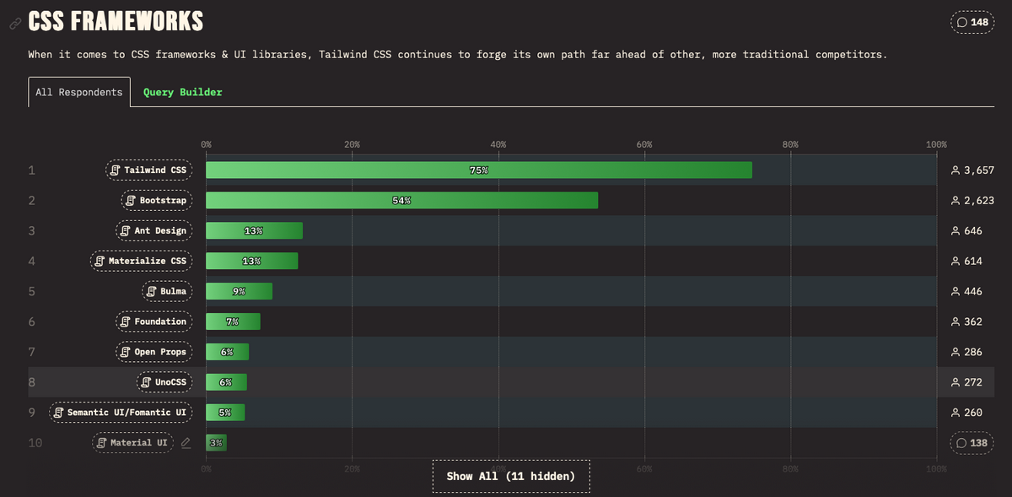Click the anchor link icon beside CSS Frameworks heading
This screenshot has height=497, width=1012.
(x=14, y=24)
